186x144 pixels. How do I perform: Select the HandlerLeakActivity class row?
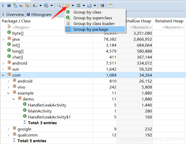pyautogui.click(x=47, y=105)
